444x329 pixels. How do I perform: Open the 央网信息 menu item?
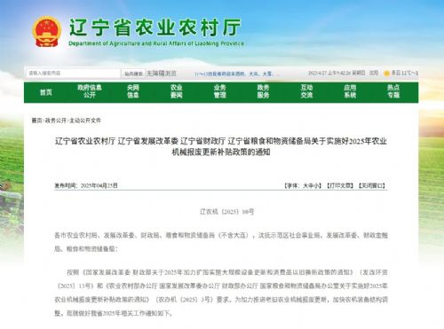tap(133, 91)
